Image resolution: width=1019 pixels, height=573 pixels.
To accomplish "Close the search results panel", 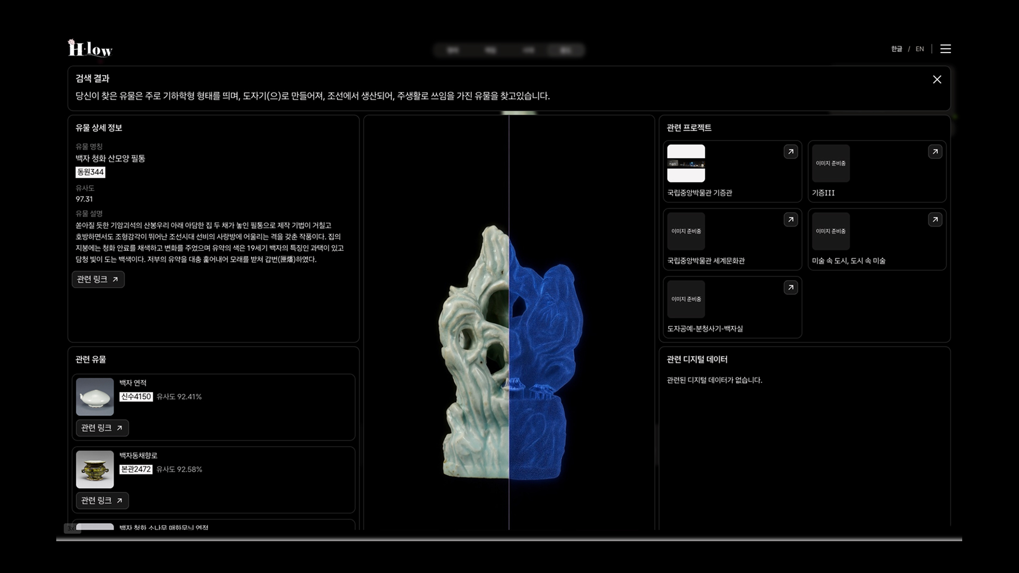I will click(937, 80).
